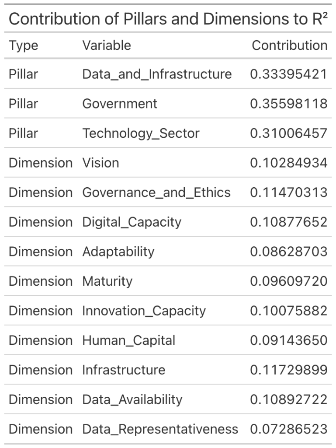Select the Innovation_Capacity variable cell

point(144,311)
